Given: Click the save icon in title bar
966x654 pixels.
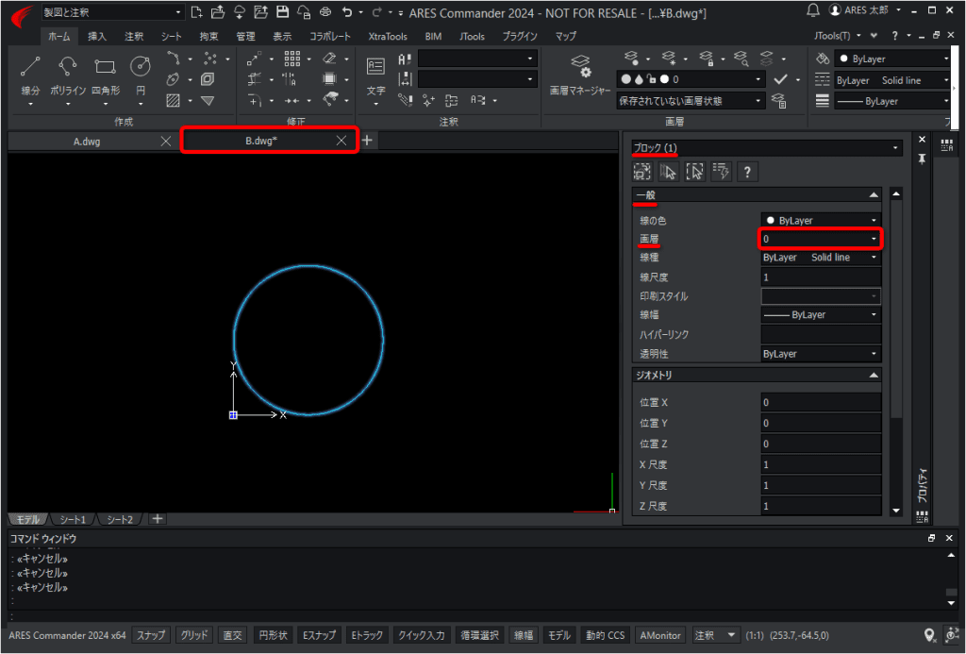Looking at the screenshot, I should pyautogui.click(x=282, y=11).
